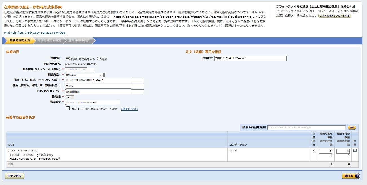Click the Used condition cell
The width and height of the screenshot is (367, 185).
(x=269, y=154)
